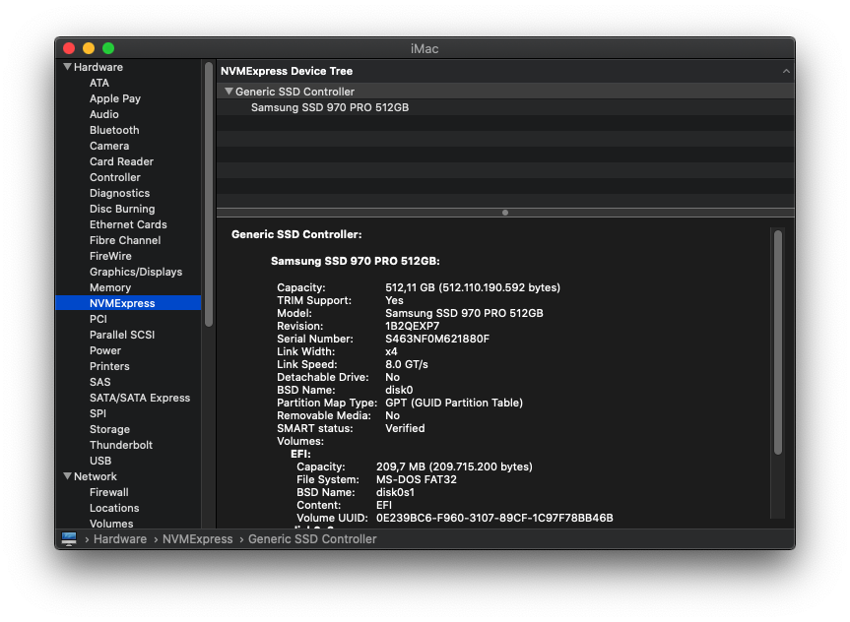Screen dimensions: 850x622
Task: Select Card Reader in the sidebar
Action: point(121,161)
